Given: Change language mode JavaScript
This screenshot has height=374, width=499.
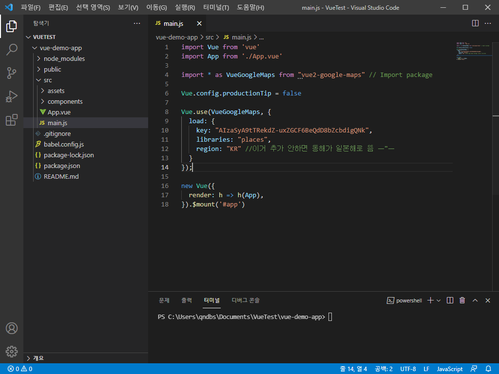Looking at the screenshot, I should click(450, 369).
